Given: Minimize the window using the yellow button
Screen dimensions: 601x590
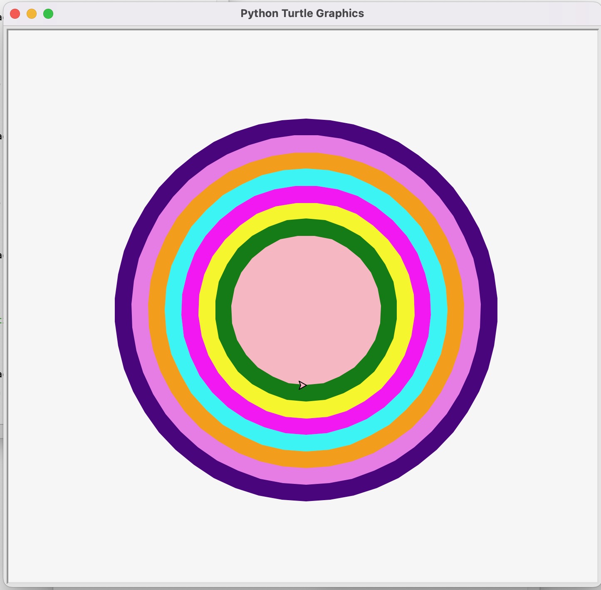Looking at the screenshot, I should 32,14.
